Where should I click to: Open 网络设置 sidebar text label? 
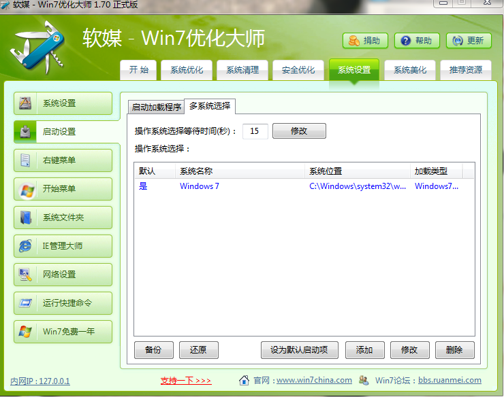click(x=59, y=275)
